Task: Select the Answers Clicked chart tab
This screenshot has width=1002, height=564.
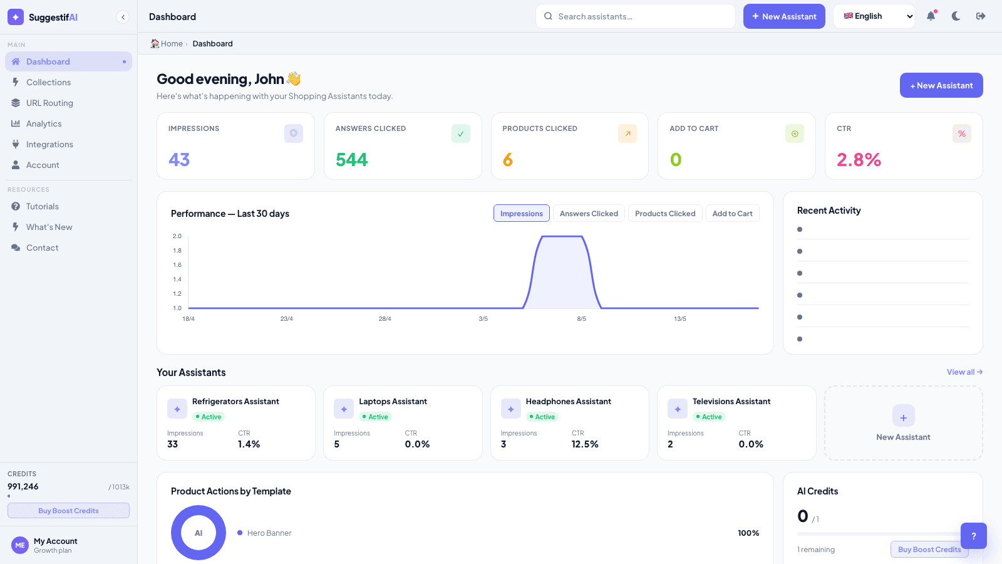Action: [x=589, y=213]
